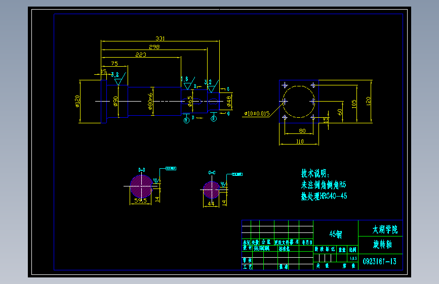
Task: Select the 120 flange height dimension
Action: click(x=368, y=101)
